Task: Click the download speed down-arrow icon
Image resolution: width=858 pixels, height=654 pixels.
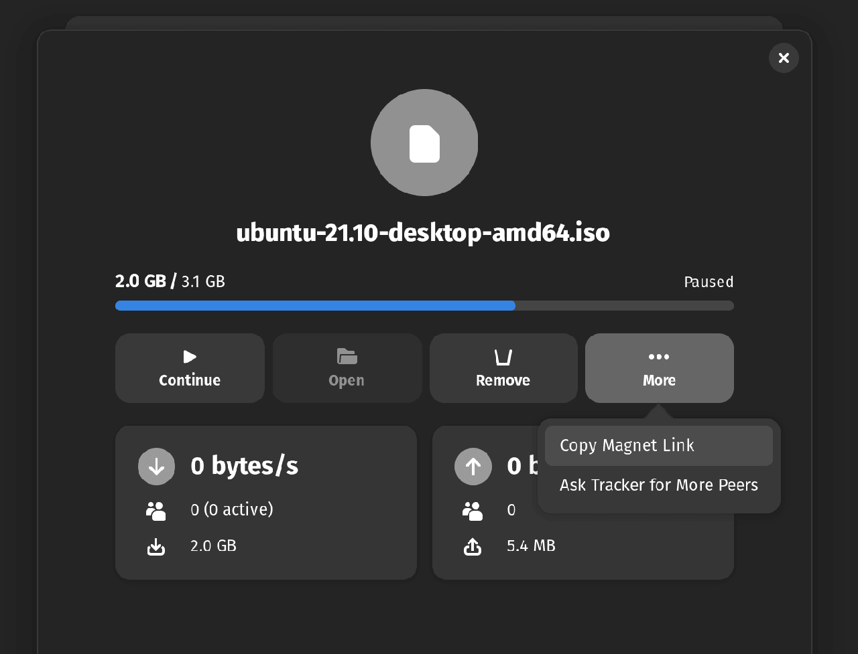Action: [156, 467]
